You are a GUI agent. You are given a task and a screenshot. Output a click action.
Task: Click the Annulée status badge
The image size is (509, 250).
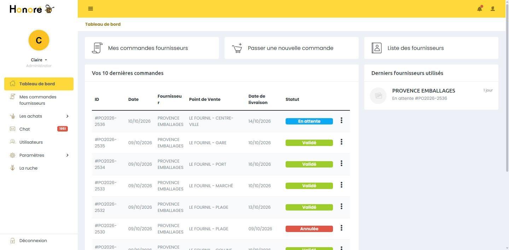pos(309,229)
